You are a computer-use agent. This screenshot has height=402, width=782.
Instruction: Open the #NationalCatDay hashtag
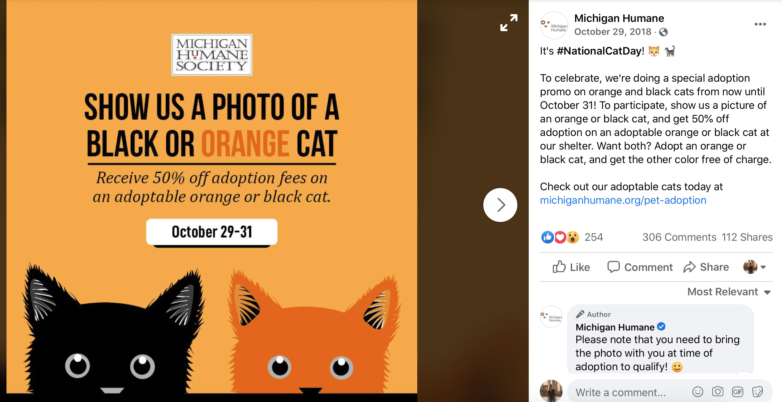click(600, 51)
